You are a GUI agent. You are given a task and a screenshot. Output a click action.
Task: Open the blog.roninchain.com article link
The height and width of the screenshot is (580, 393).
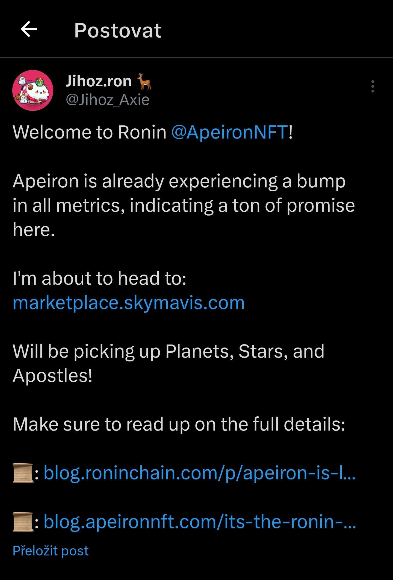click(x=199, y=473)
